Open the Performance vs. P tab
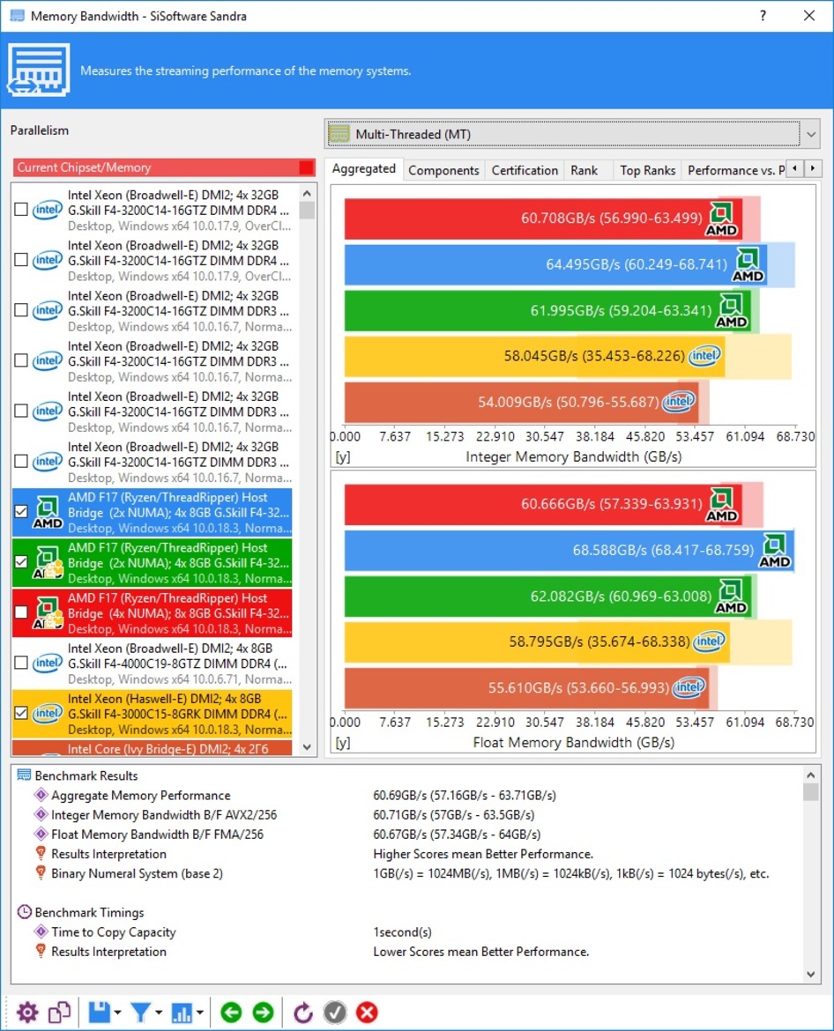This screenshot has width=834, height=1031. click(735, 170)
